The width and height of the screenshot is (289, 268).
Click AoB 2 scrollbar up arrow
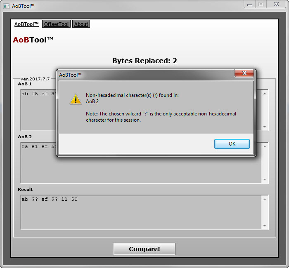point(265,146)
